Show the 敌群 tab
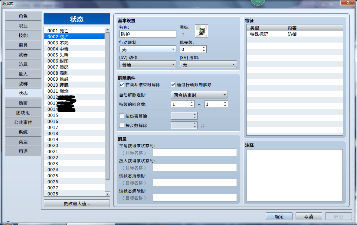The width and height of the screenshot is (357, 225). (23, 84)
